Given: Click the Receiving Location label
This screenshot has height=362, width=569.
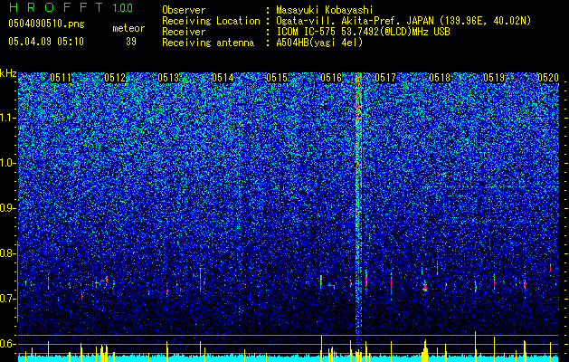Looking at the screenshot, I should click(211, 21).
